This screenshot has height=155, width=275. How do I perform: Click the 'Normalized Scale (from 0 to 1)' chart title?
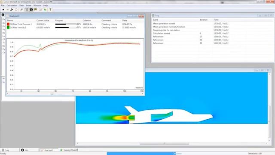79,40
